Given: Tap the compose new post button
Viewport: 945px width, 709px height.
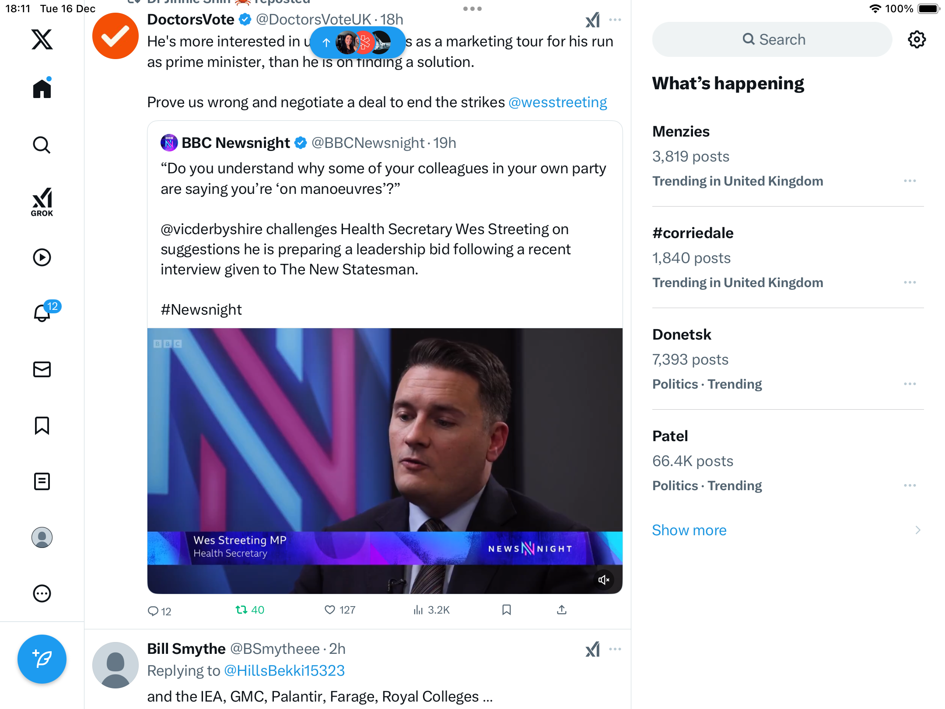Looking at the screenshot, I should pyautogui.click(x=42, y=659).
